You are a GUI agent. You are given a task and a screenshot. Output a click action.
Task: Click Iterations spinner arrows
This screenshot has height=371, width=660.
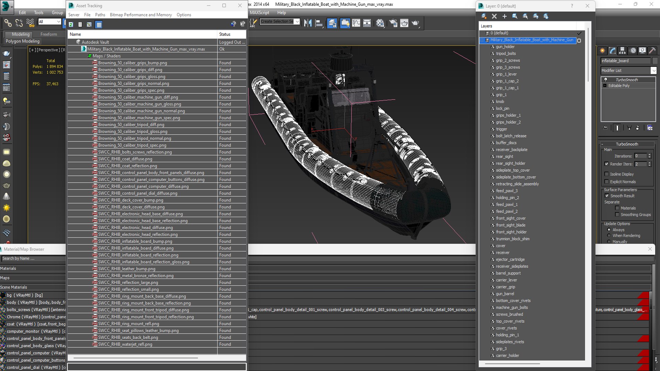649,156
